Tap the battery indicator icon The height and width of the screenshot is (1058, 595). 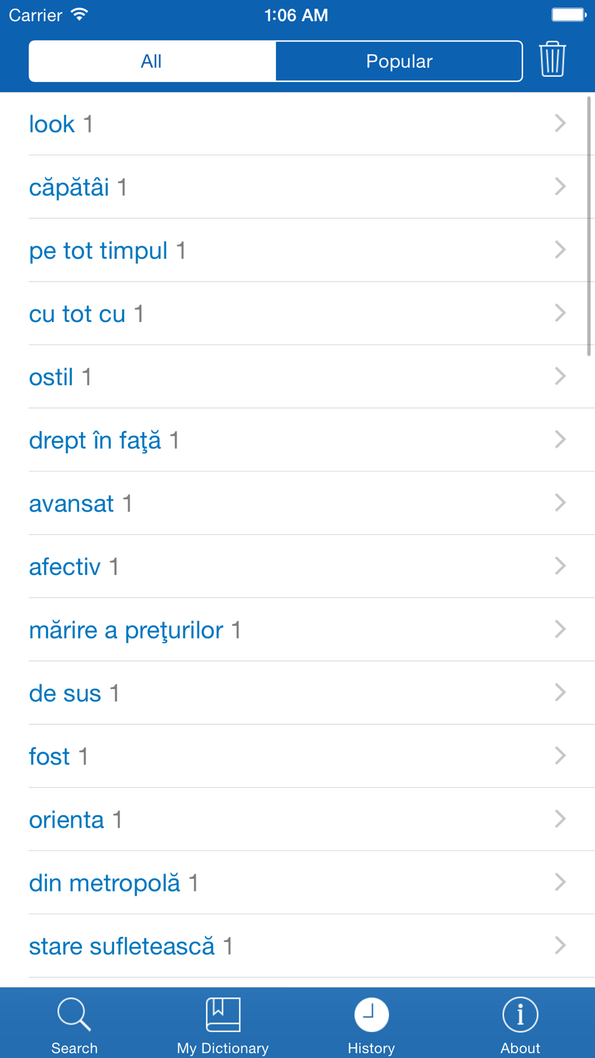click(x=568, y=15)
